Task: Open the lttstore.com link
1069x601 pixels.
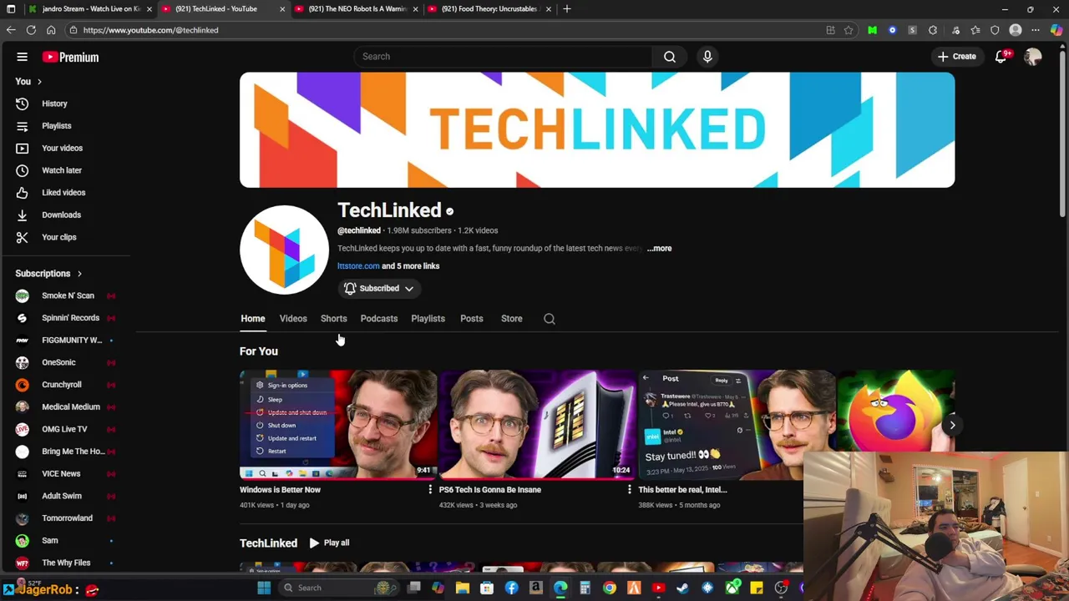Action: point(358,266)
